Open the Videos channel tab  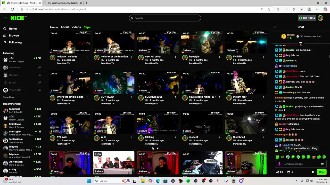[x=76, y=27]
